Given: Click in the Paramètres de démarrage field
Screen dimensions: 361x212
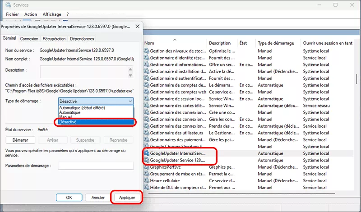Looking at the screenshot, I should point(96,166).
